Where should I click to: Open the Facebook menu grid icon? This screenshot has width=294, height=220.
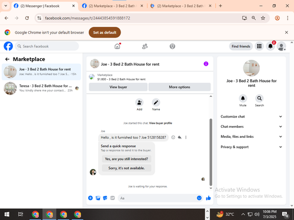pos(259,46)
